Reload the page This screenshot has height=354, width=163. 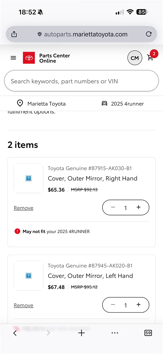pyautogui.click(x=149, y=34)
